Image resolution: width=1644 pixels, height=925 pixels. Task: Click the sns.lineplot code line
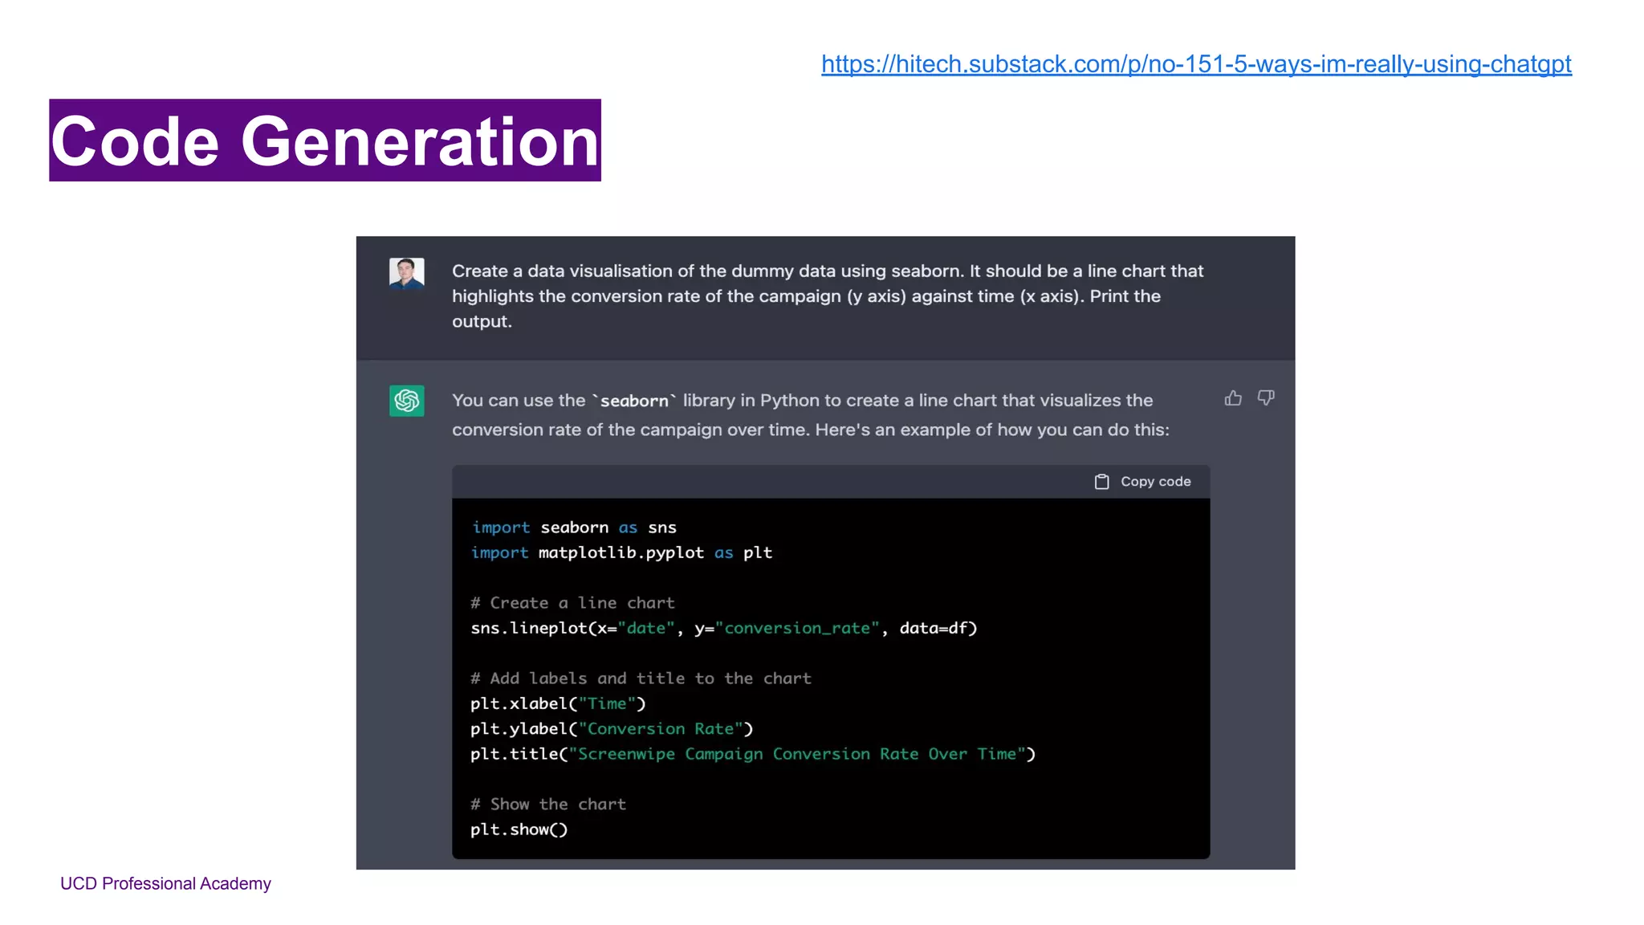click(x=724, y=628)
